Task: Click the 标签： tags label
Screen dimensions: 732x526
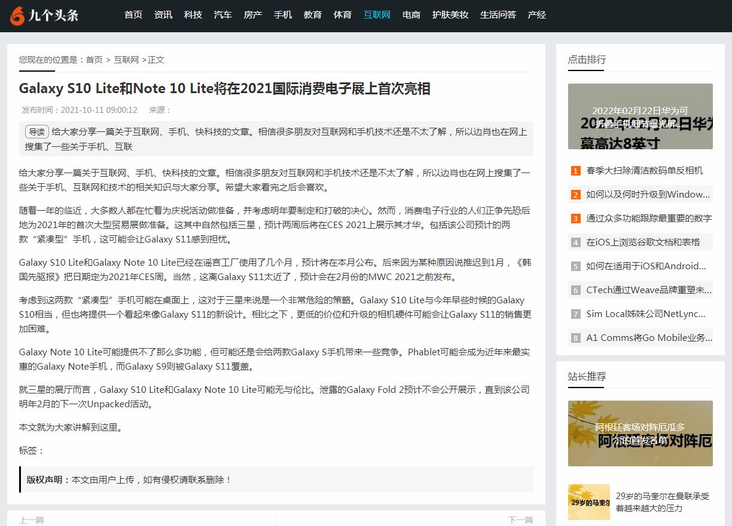Action: [32, 450]
